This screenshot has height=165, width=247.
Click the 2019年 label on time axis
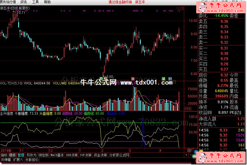[6, 150]
